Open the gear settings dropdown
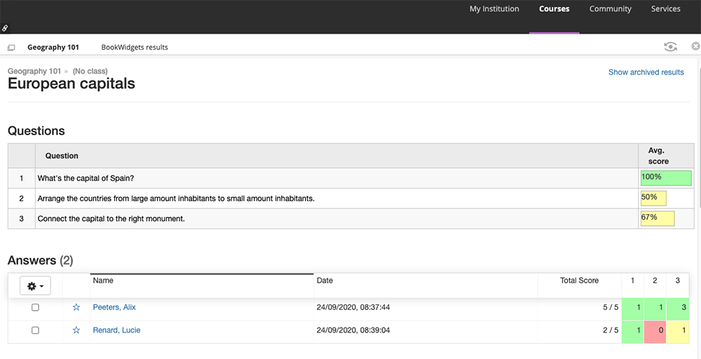Image resolution: width=701 pixels, height=359 pixels. point(35,286)
